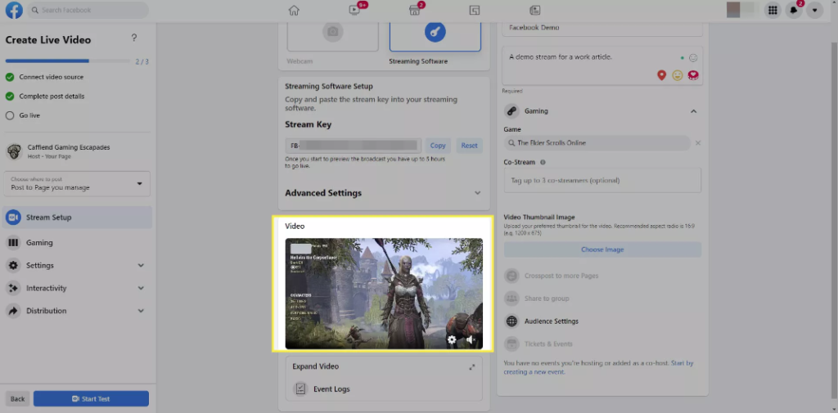
Task: Click The Elder Scrolls Online game field
Action: tap(597, 143)
